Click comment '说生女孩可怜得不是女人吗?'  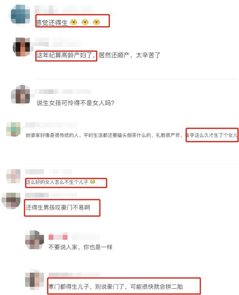pos(75,103)
